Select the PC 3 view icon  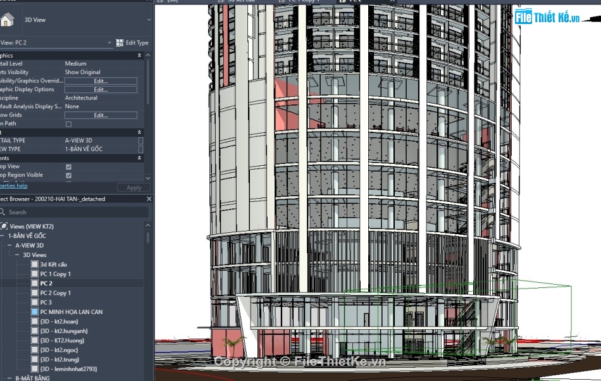pos(35,301)
